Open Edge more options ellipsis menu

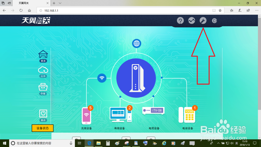[x=257, y=10]
